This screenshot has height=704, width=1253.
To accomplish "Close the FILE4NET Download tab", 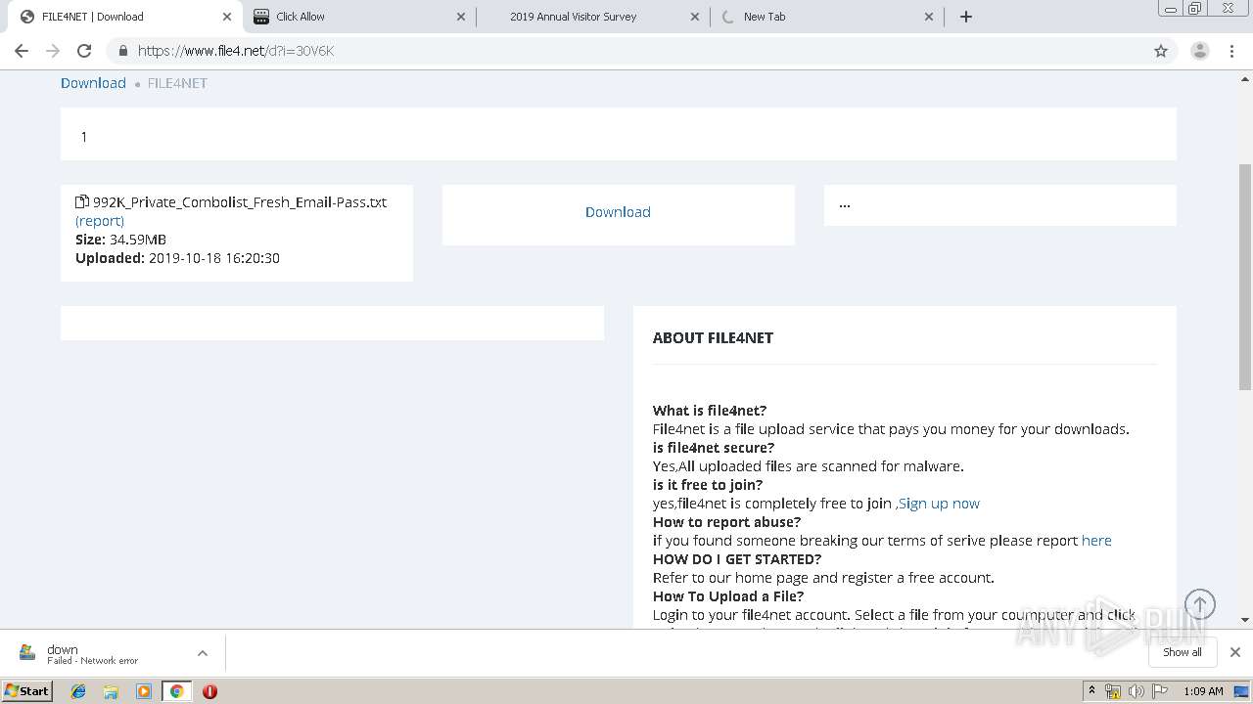I will pos(226,17).
